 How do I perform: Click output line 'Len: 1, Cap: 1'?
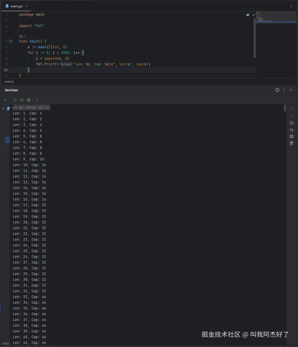[x=27, y=113]
